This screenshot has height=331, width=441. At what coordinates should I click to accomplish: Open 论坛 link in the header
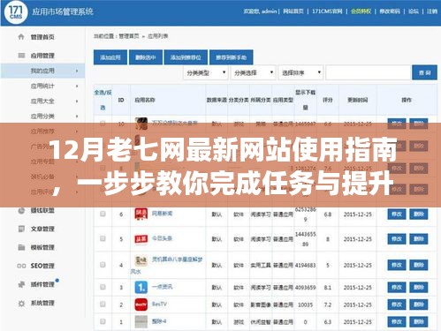coord(414,11)
